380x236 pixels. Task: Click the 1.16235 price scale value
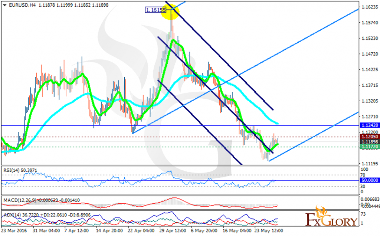click(370, 7)
